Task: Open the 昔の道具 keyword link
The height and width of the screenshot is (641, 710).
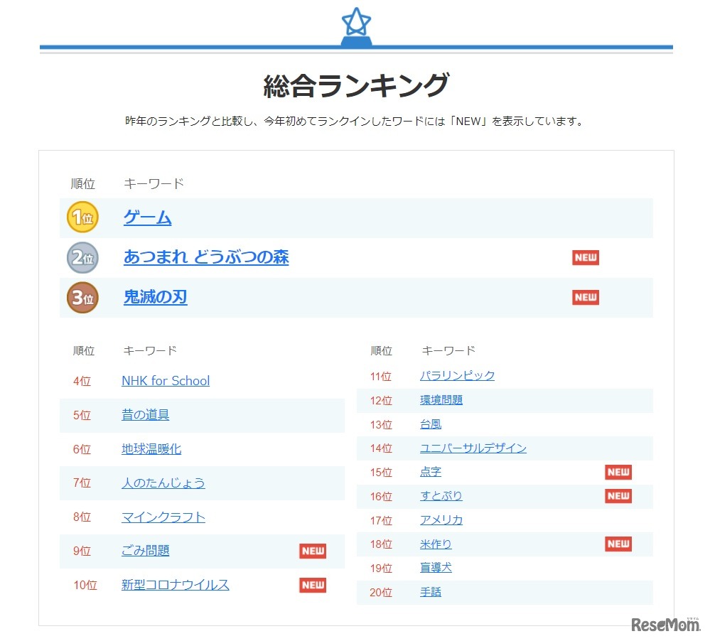Action: tap(146, 414)
